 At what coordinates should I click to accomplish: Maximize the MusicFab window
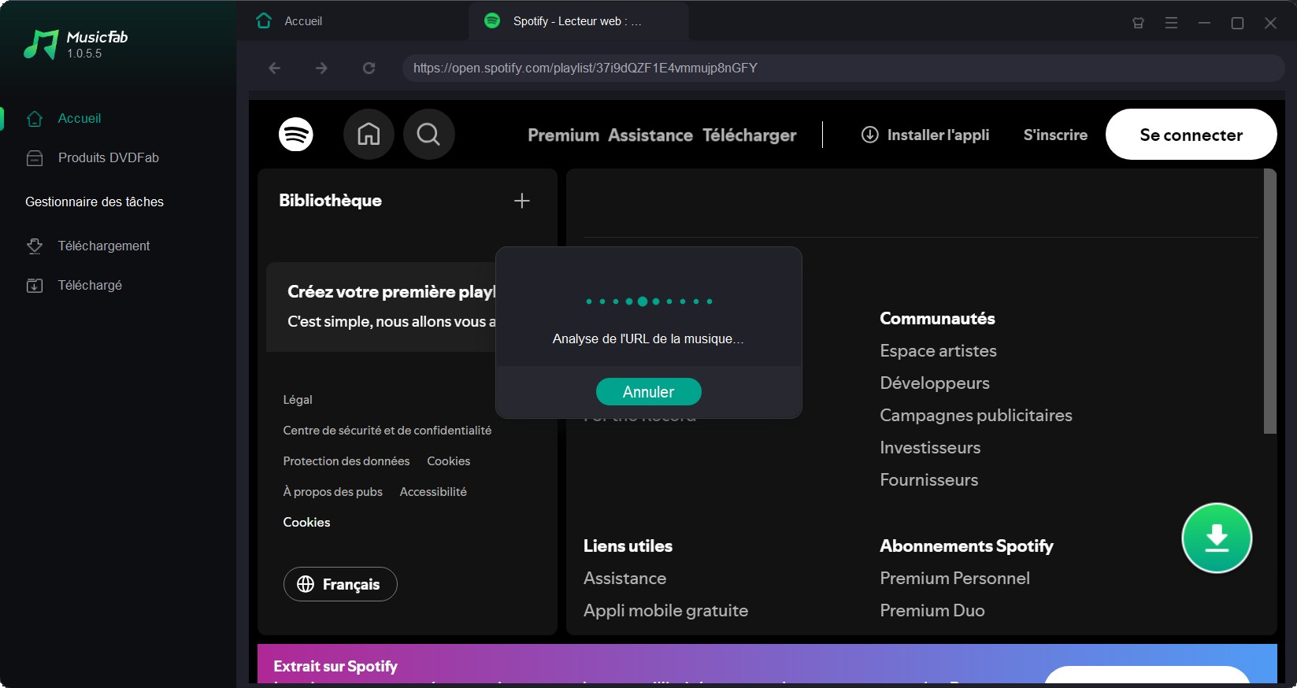point(1237,23)
